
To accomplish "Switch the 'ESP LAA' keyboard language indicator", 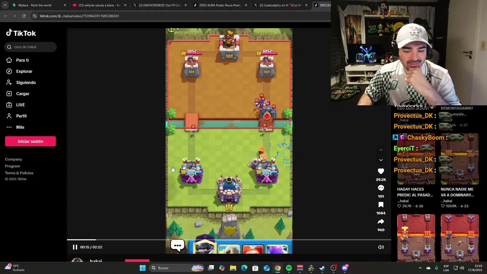I will (x=446, y=268).
